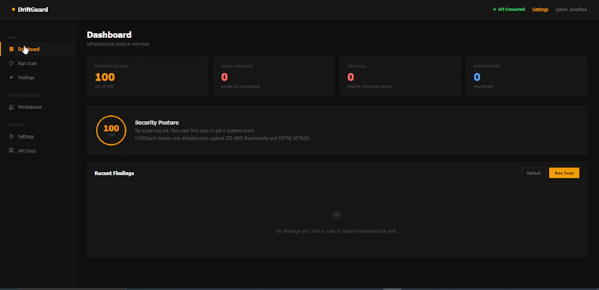Image resolution: width=599 pixels, height=290 pixels.
Task: Click the orange Run Scan button
Action: [564, 173]
